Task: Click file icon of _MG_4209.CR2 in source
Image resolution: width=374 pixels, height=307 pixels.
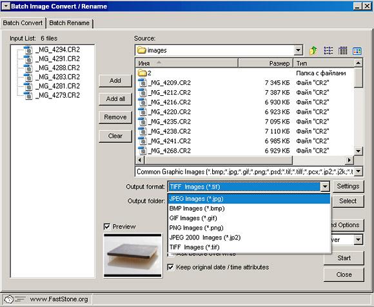Action: point(143,82)
